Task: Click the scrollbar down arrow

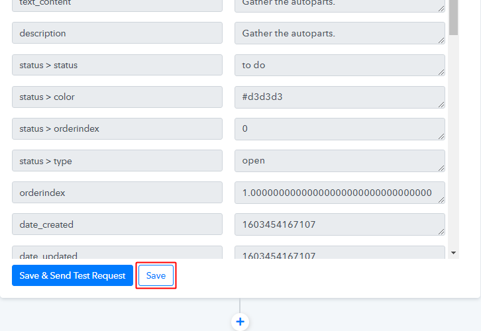Action: (x=453, y=253)
